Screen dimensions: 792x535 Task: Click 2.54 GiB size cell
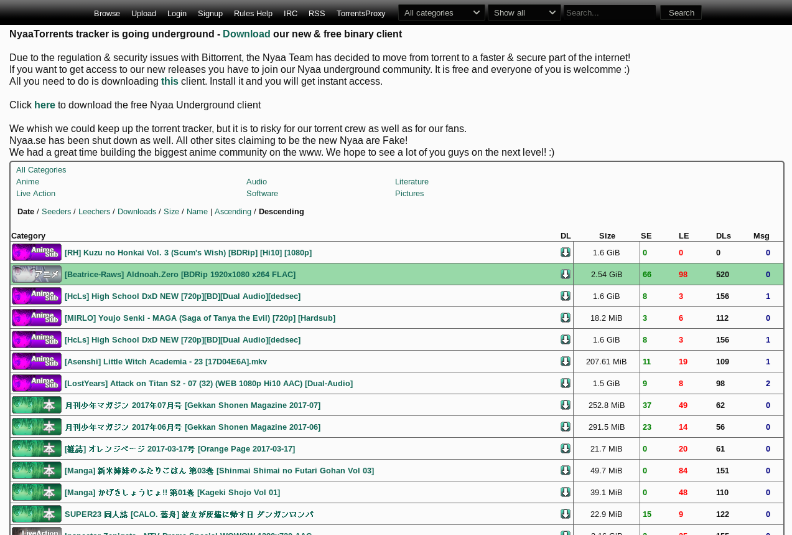pos(607,275)
